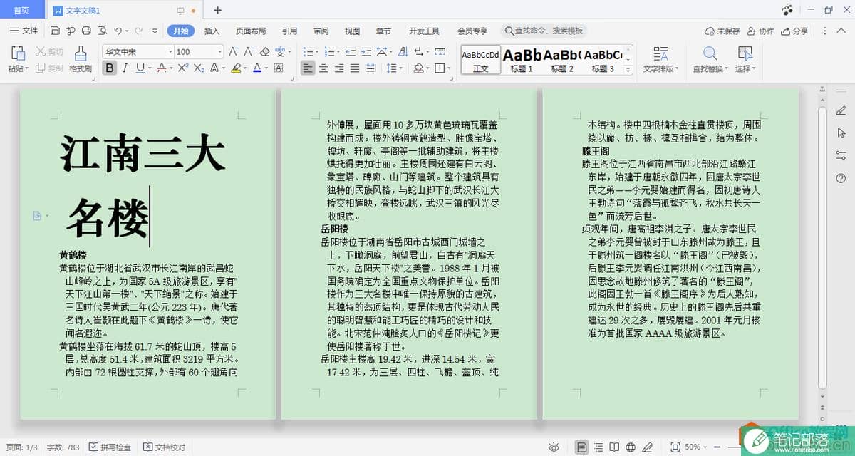
Task: Click the selection arrow in right sidebar
Action: pos(841,133)
